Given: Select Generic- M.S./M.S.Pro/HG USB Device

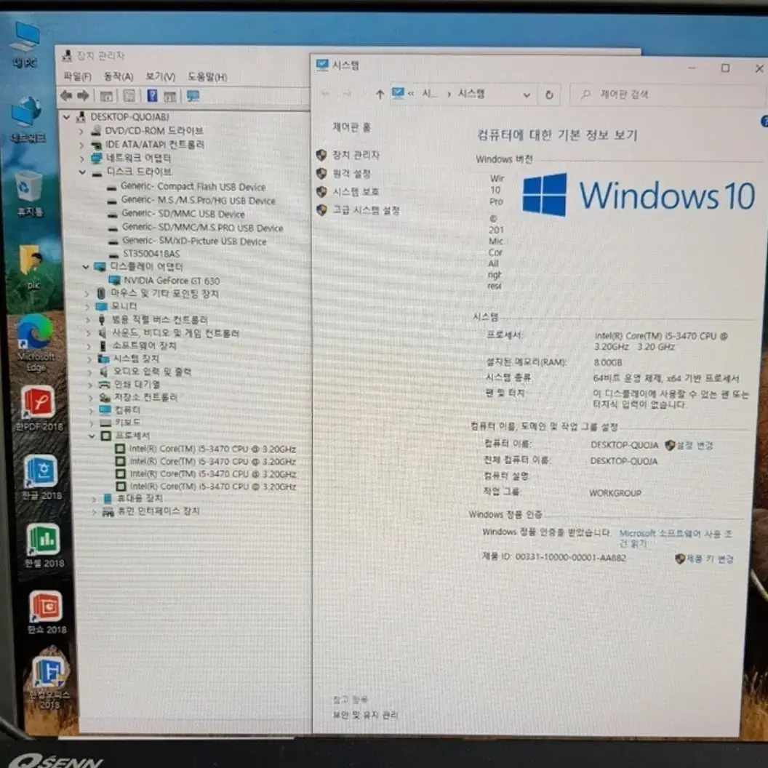Looking at the screenshot, I should (198, 200).
